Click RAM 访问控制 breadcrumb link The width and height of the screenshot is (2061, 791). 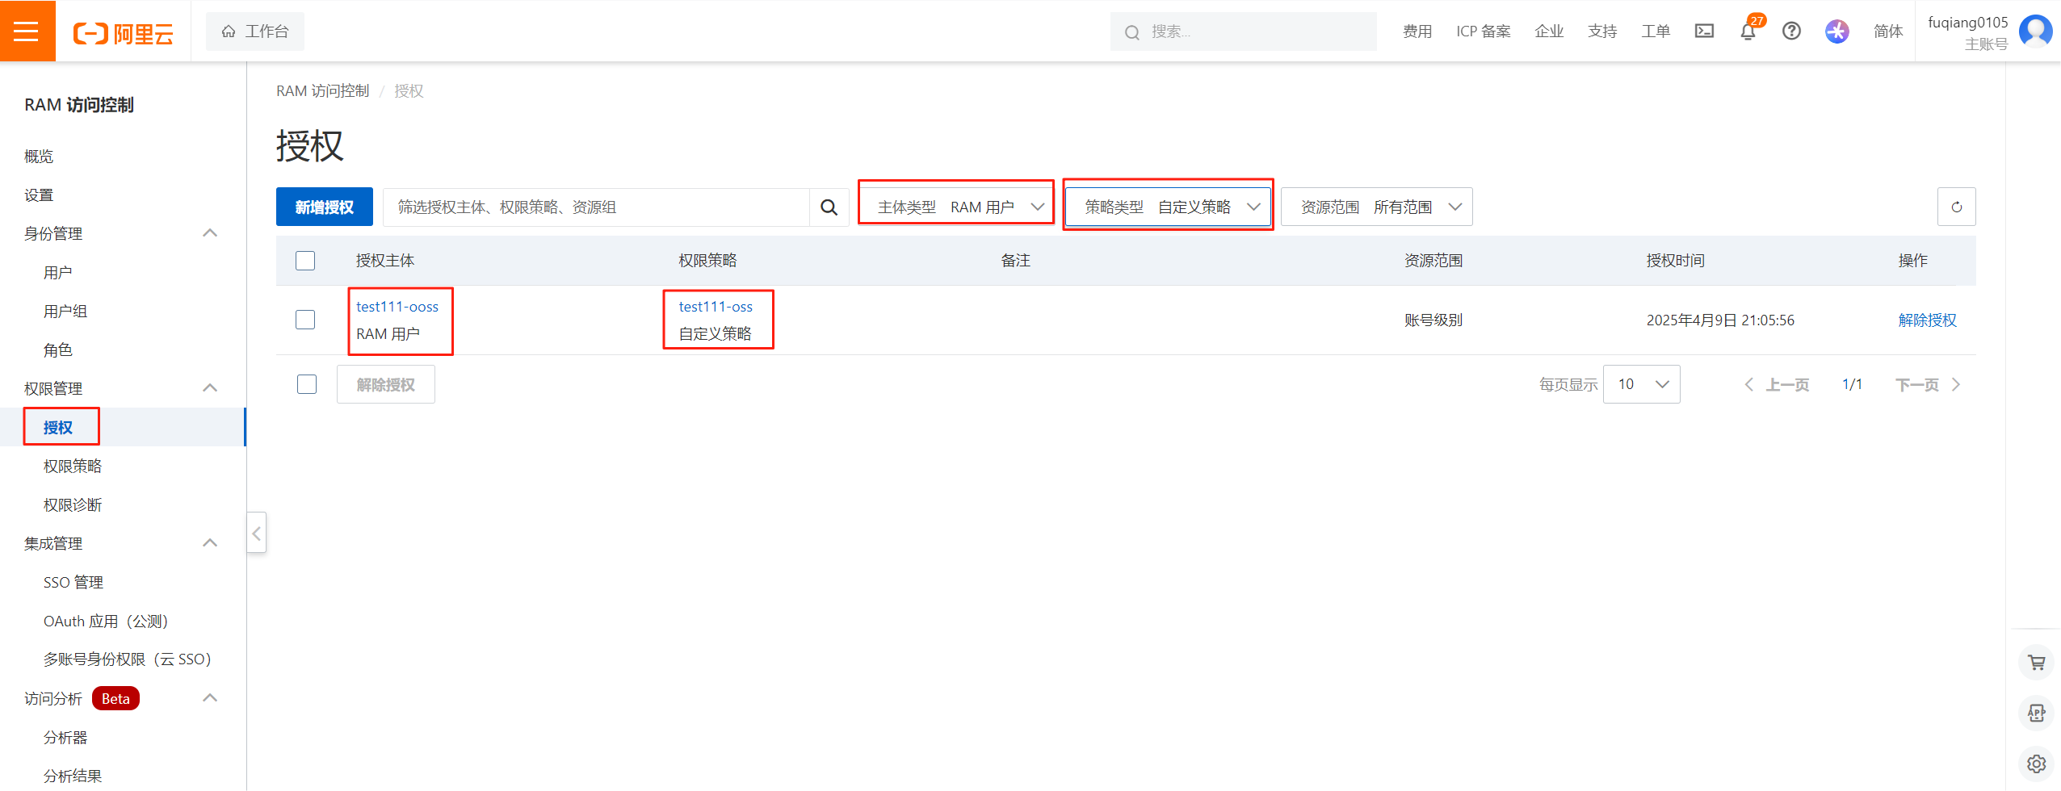[323, 91]
